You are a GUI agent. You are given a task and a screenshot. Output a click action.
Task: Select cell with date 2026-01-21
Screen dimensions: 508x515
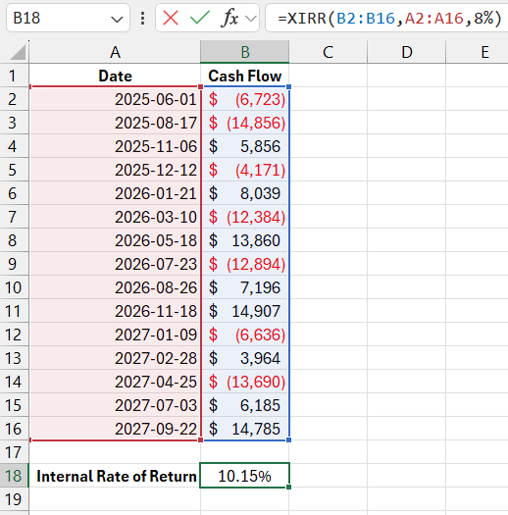pyautogui.click(x=115, y=193)
